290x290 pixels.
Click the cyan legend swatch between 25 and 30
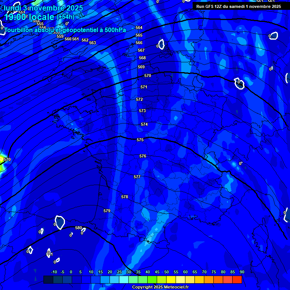click(x=123, y=280)
